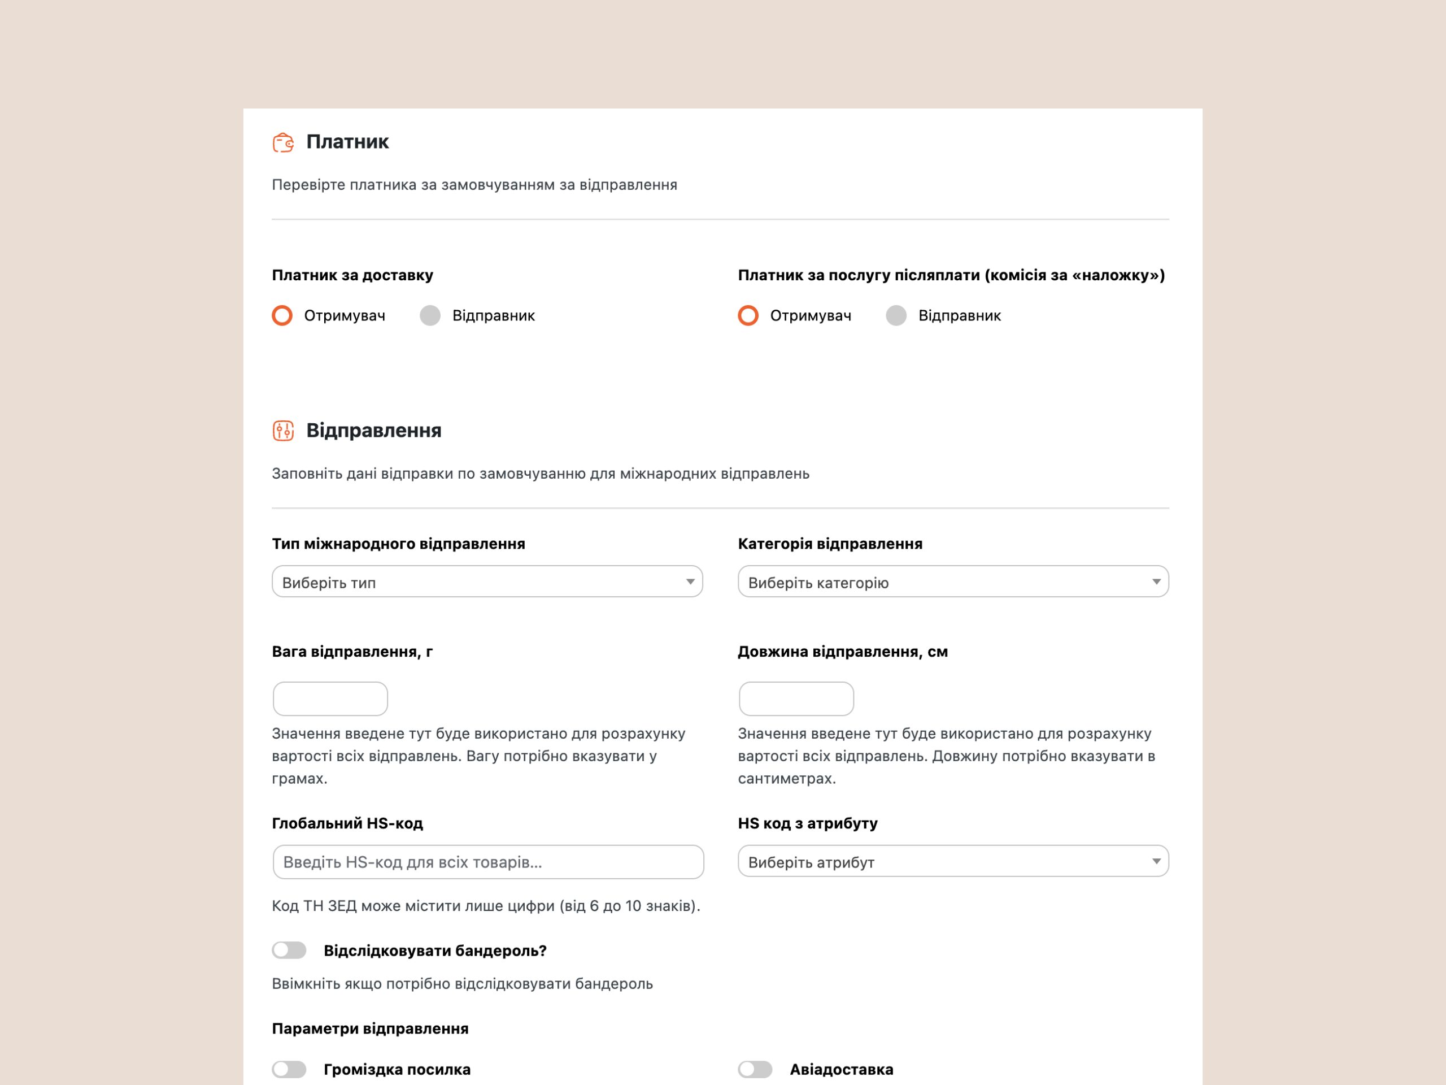This screenshot has height=1085, width=1446.
Task: Click the arrow in category dropdown
Action: (x=1156, y=582)
